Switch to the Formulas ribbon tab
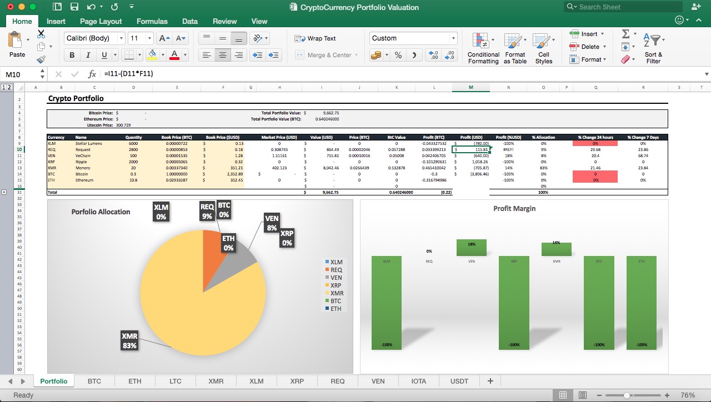 click(152, 21)
